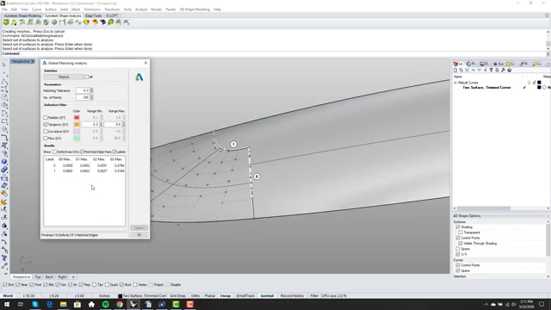Click the green Flow color swatch

pos(77,139)
